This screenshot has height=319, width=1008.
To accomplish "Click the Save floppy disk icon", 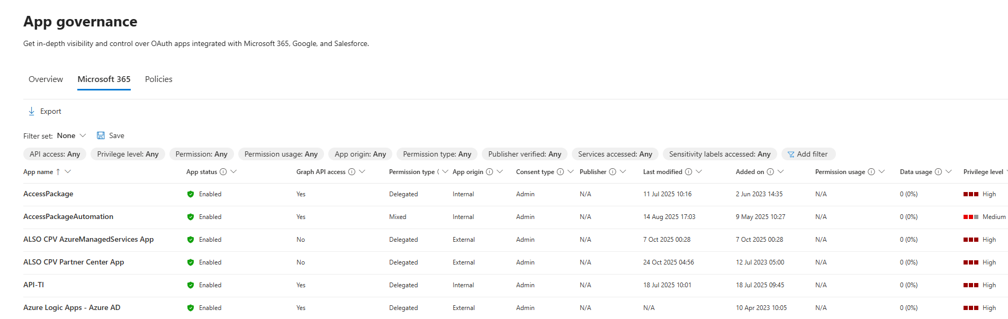I will pyautogui.click(x=101, y=135).
